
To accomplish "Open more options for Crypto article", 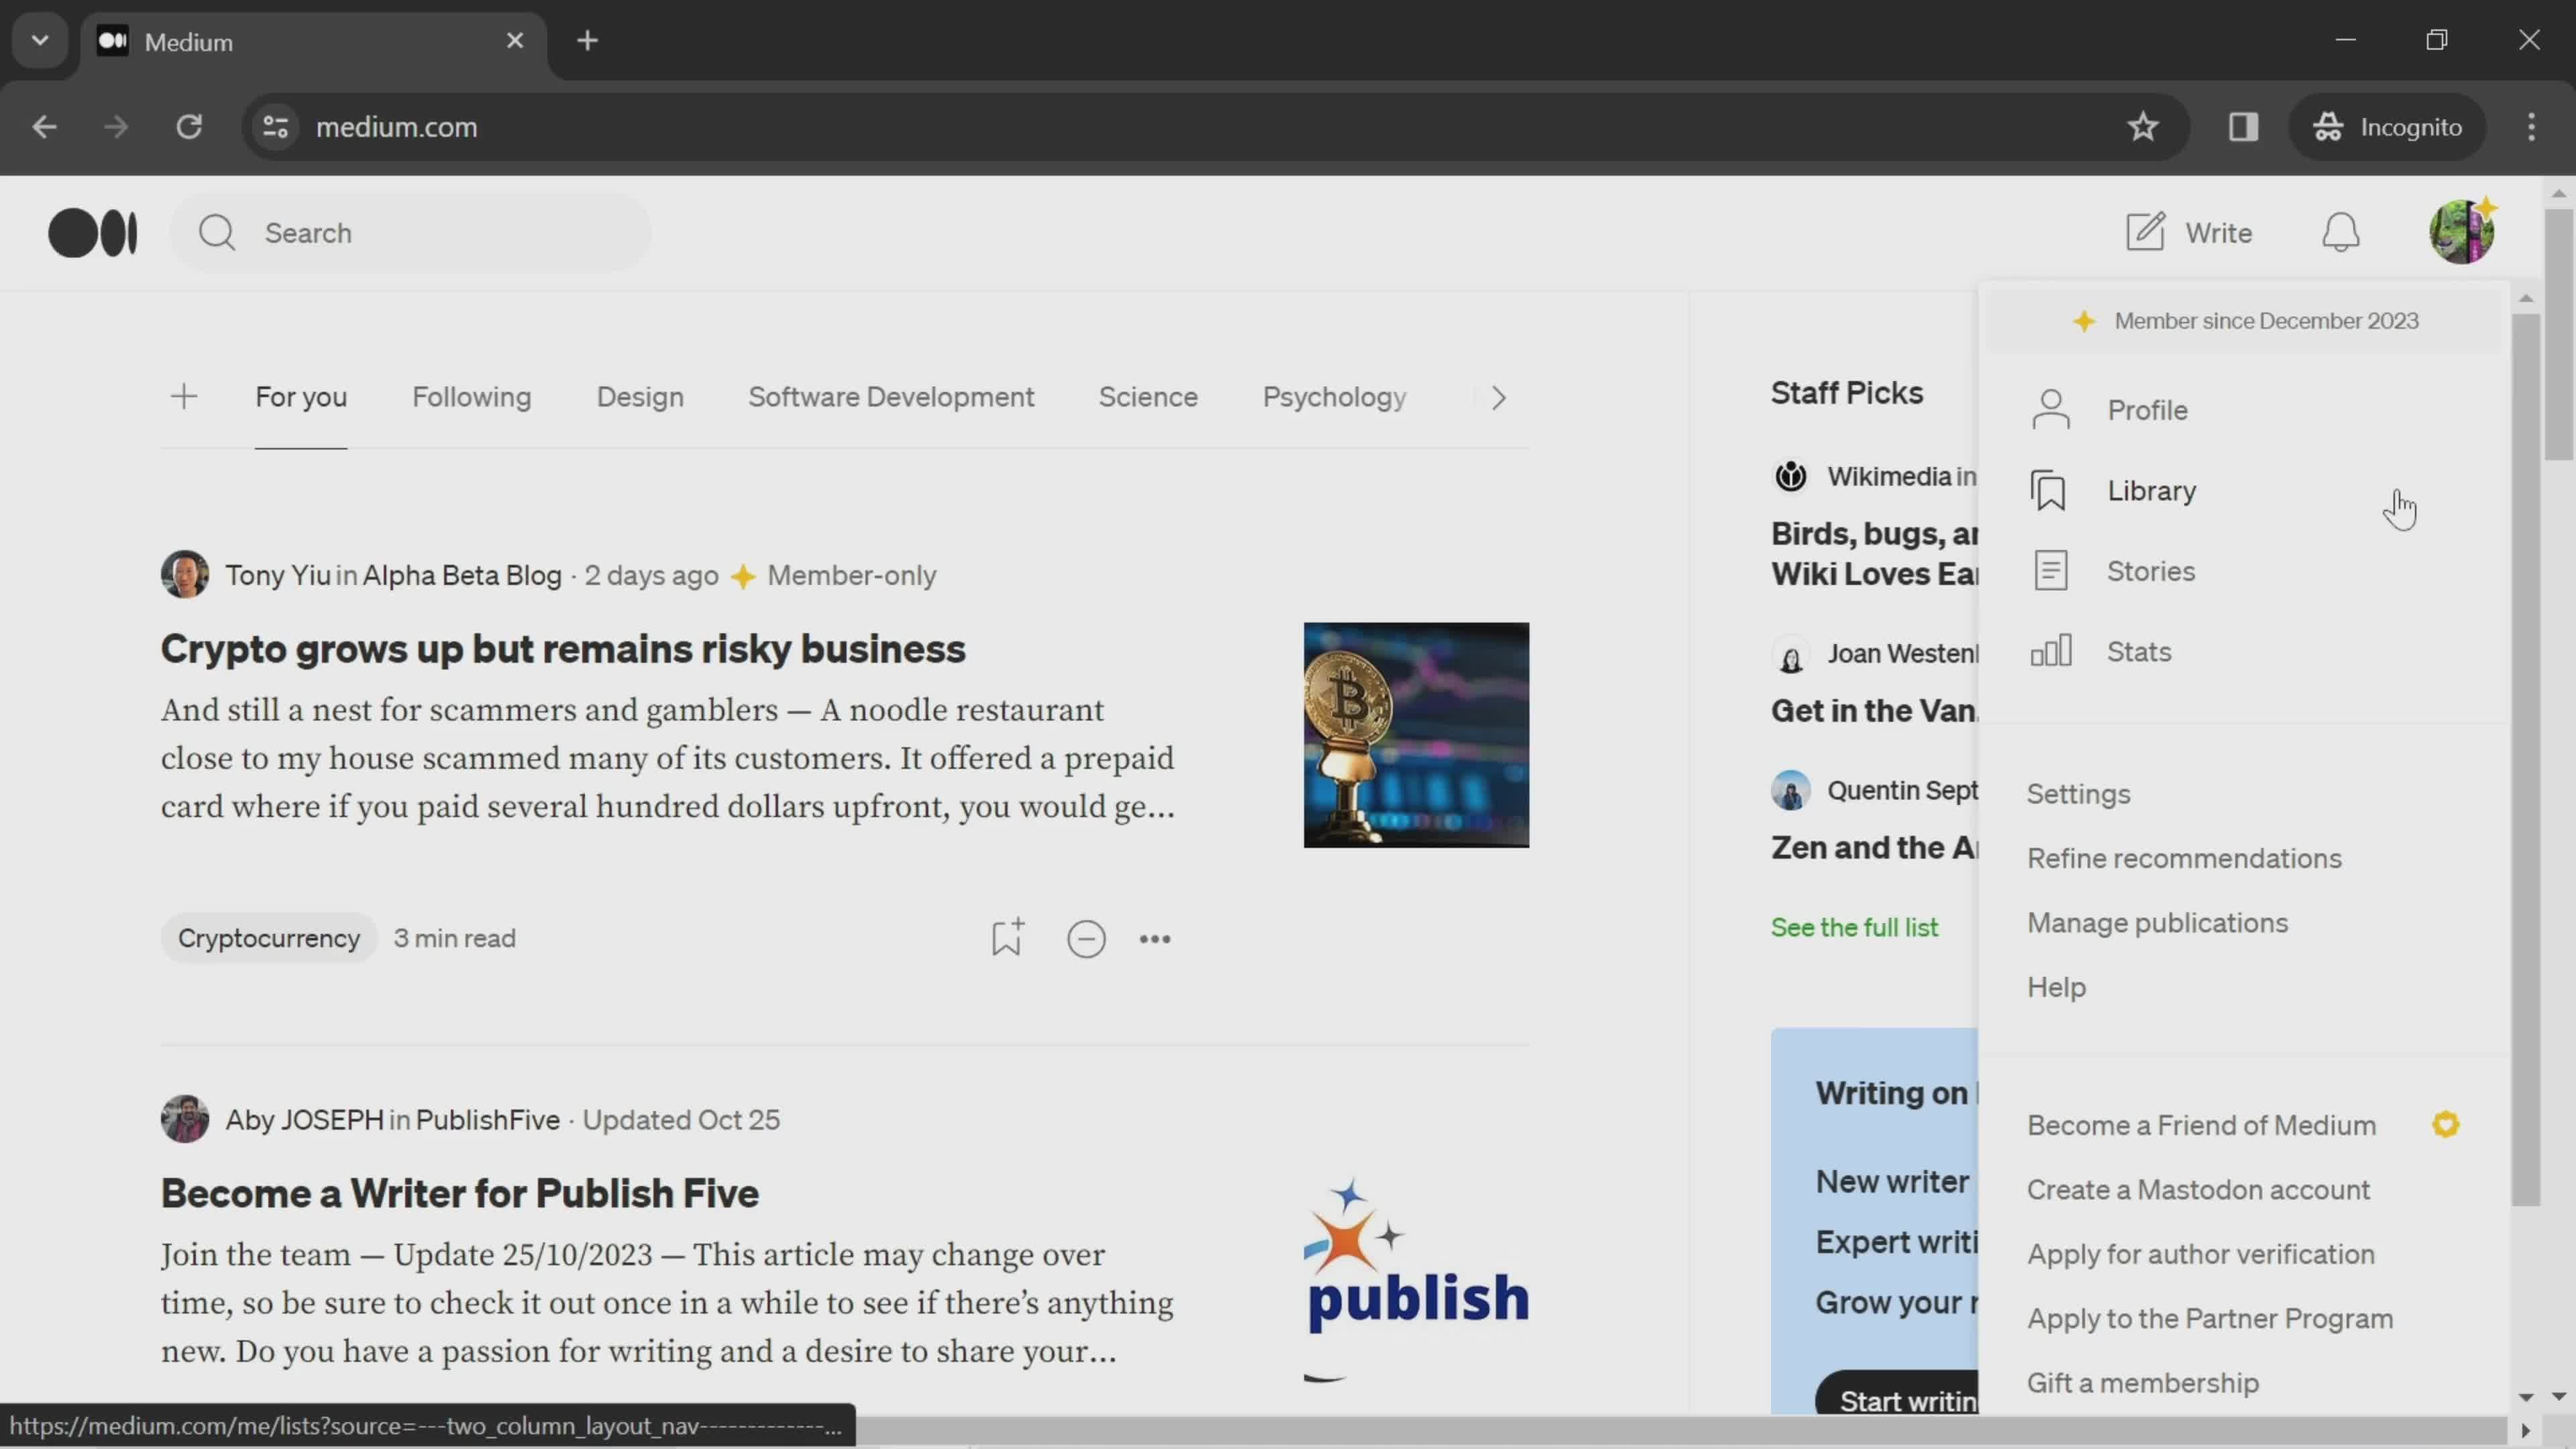I will 1155,939.
